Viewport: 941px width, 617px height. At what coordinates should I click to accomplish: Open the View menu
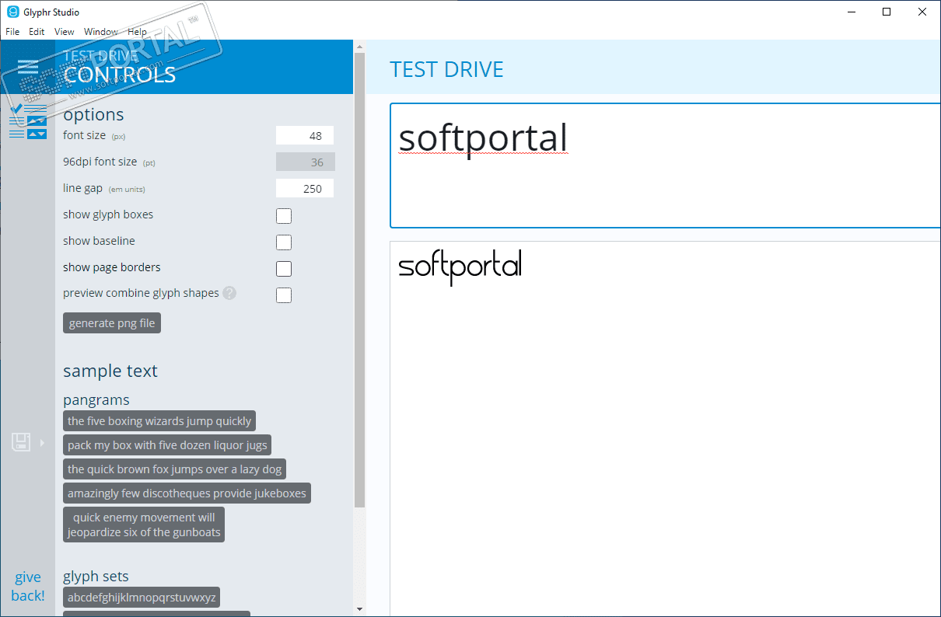pos(65,32)
